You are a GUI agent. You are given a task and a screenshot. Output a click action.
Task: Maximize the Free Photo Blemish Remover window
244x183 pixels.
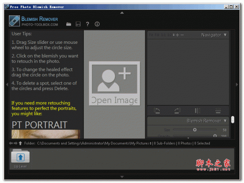pos(231,6)
